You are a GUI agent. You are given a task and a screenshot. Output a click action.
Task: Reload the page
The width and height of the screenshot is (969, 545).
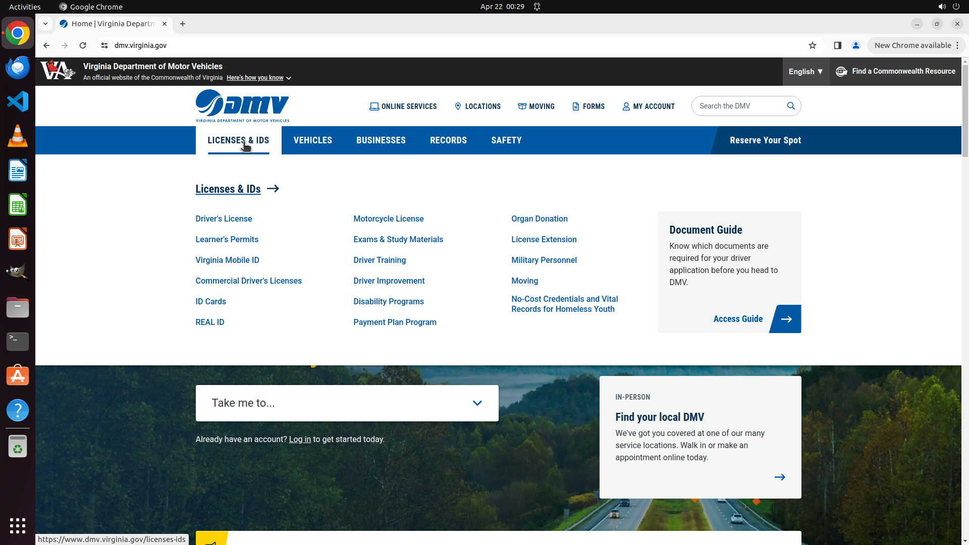pyautogui.click(x=83, y=45)
